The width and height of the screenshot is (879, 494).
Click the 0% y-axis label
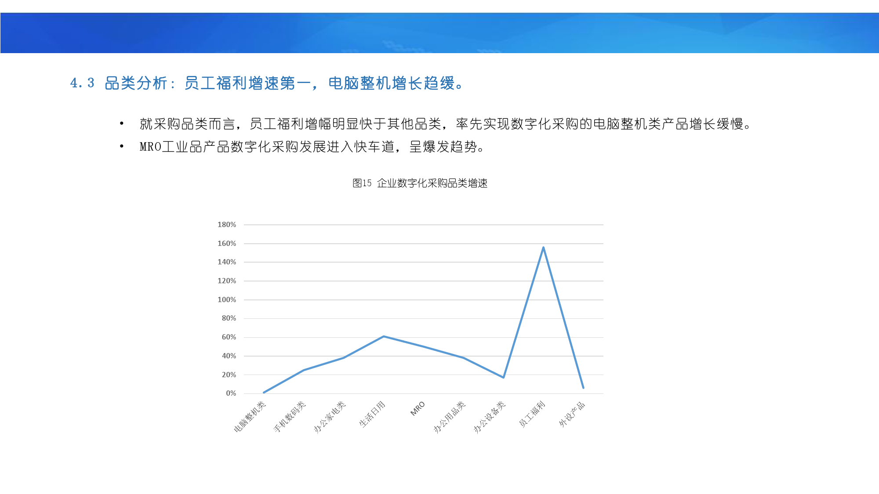click(231, 393)
